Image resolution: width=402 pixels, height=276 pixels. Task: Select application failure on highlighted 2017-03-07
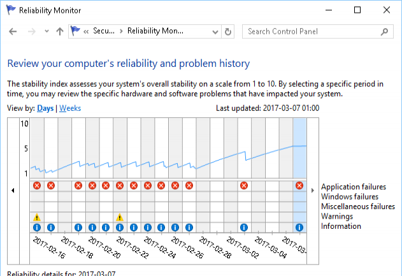pos(299,185)
